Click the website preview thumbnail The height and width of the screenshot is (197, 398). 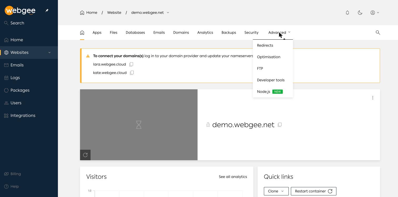(x=139, y=125)
